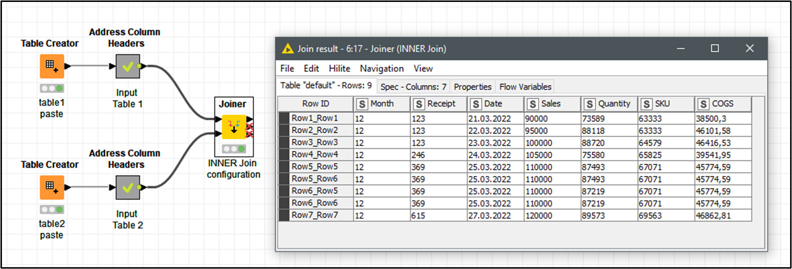Maximize the Join result window
Image resolution: width=792 pixels, height=269 pixels.
pyautogui.click(x=715, y=48)
